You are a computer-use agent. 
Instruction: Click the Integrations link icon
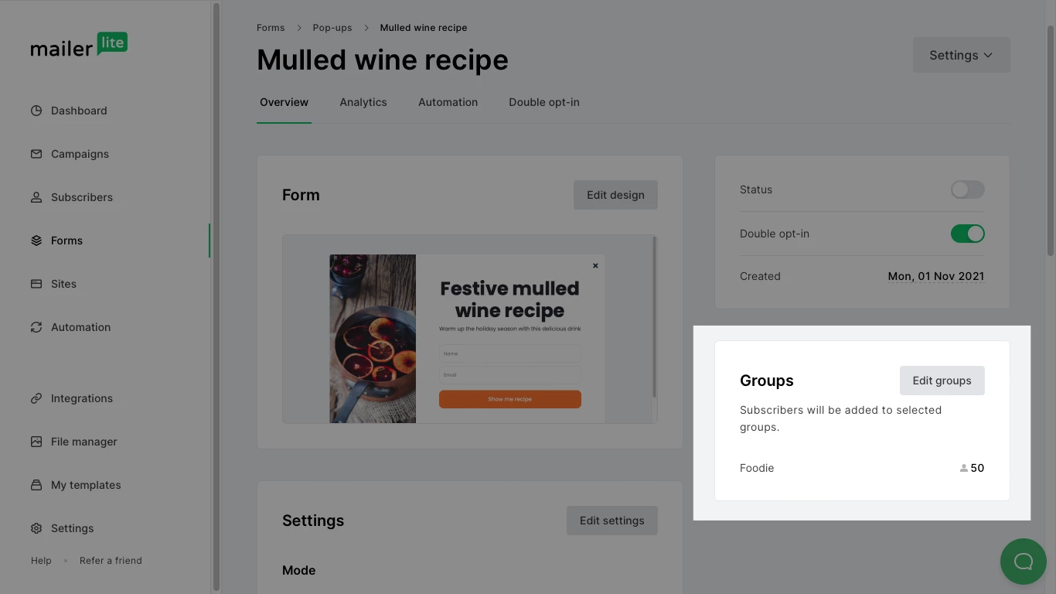click(36, 398)
